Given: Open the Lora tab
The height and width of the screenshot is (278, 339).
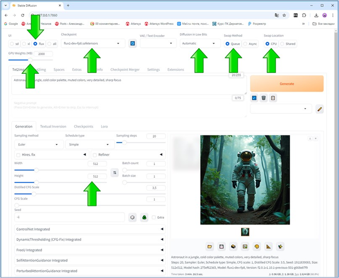Looking at the screenshot, I should [104, 126].
